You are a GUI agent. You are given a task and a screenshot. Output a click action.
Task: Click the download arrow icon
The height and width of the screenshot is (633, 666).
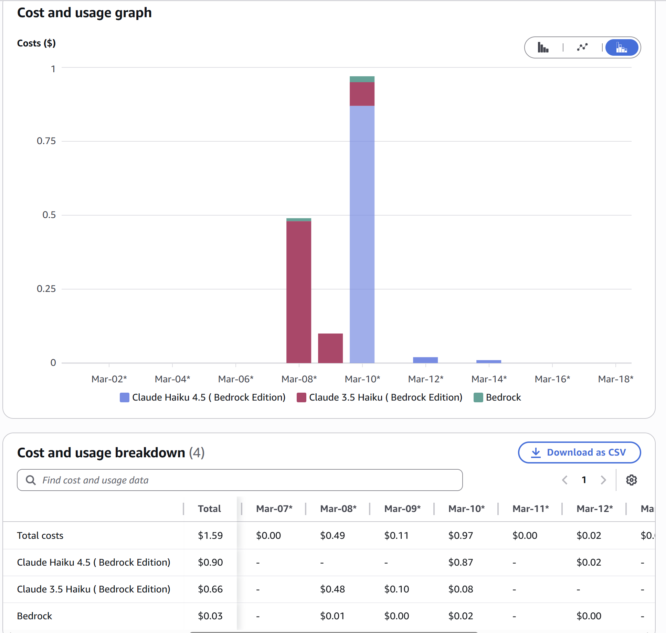tap(536, 452)
